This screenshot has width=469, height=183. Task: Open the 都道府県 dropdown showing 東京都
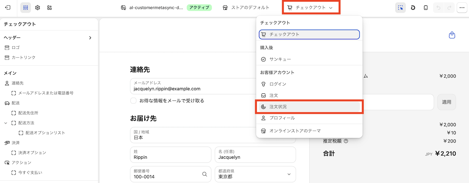pyautogui.click(x=255, y=174)
